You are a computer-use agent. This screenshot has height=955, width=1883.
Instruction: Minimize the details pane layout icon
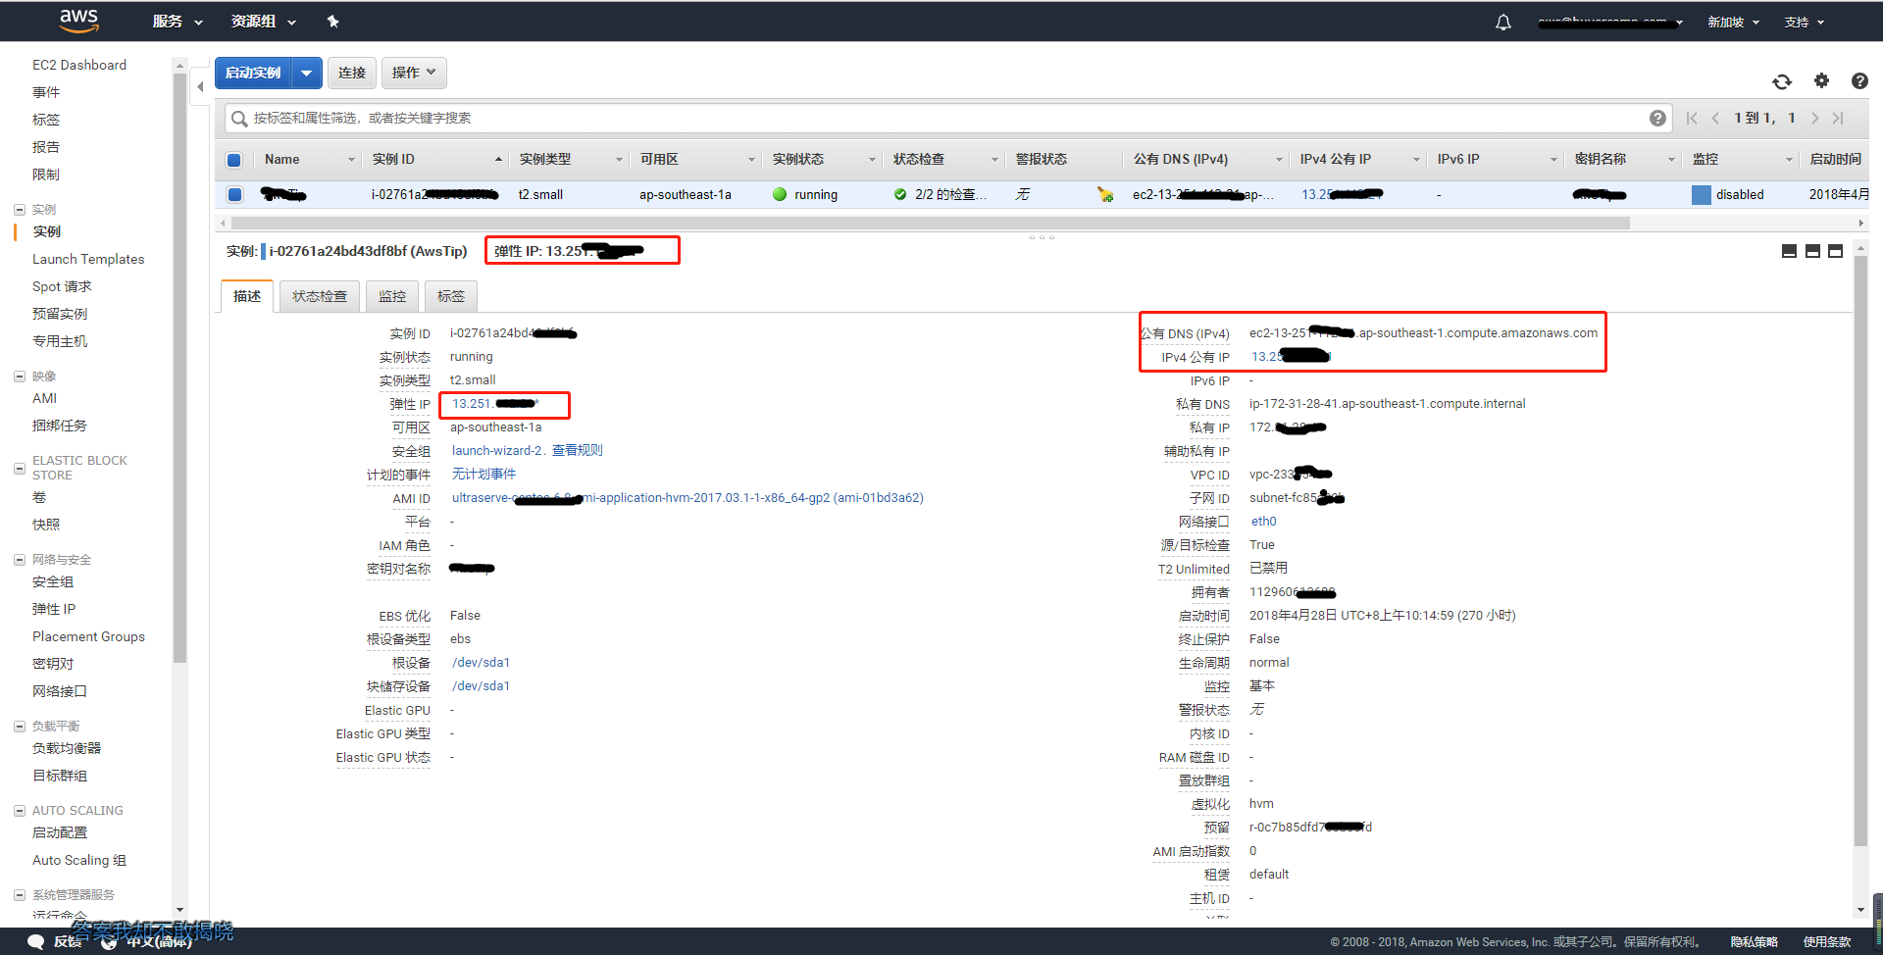coord(1789,251)
